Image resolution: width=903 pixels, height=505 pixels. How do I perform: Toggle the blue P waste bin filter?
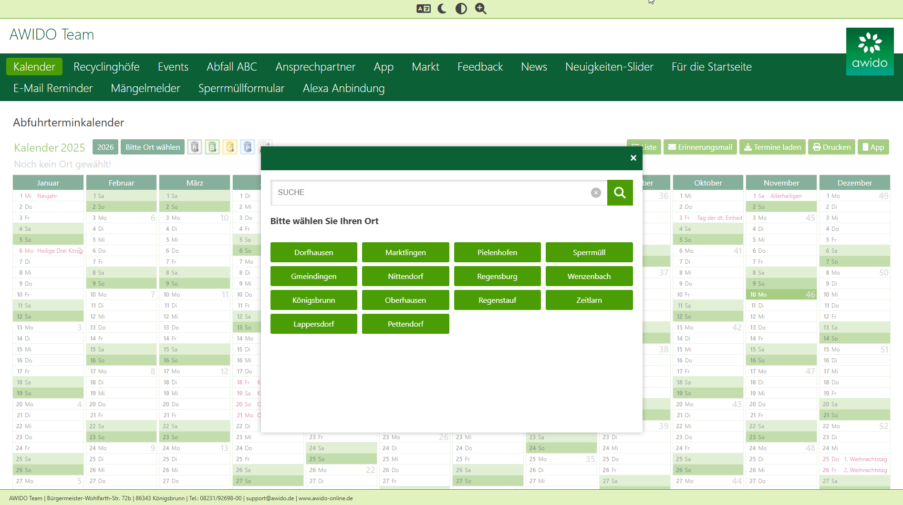pyautogui.click(x=248, y=147)
